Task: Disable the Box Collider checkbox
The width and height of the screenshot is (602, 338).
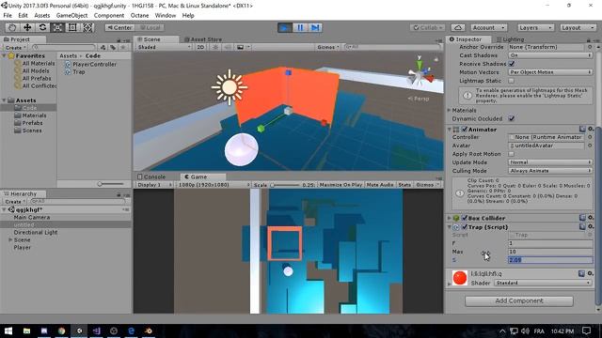Action: tap(465, 218)
